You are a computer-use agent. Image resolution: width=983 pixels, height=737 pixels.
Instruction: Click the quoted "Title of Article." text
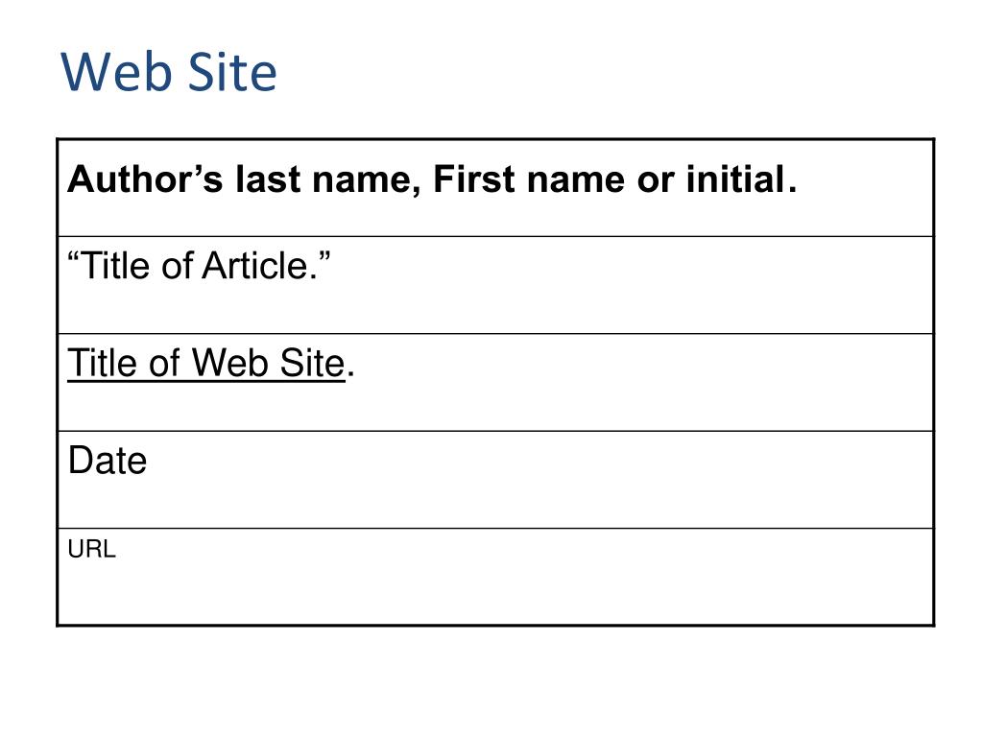(199, 265)
